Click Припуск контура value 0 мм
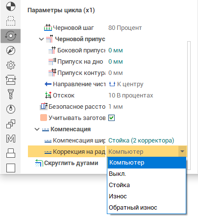The height and width of the screenshot is (216, 198). click(116, 73)
